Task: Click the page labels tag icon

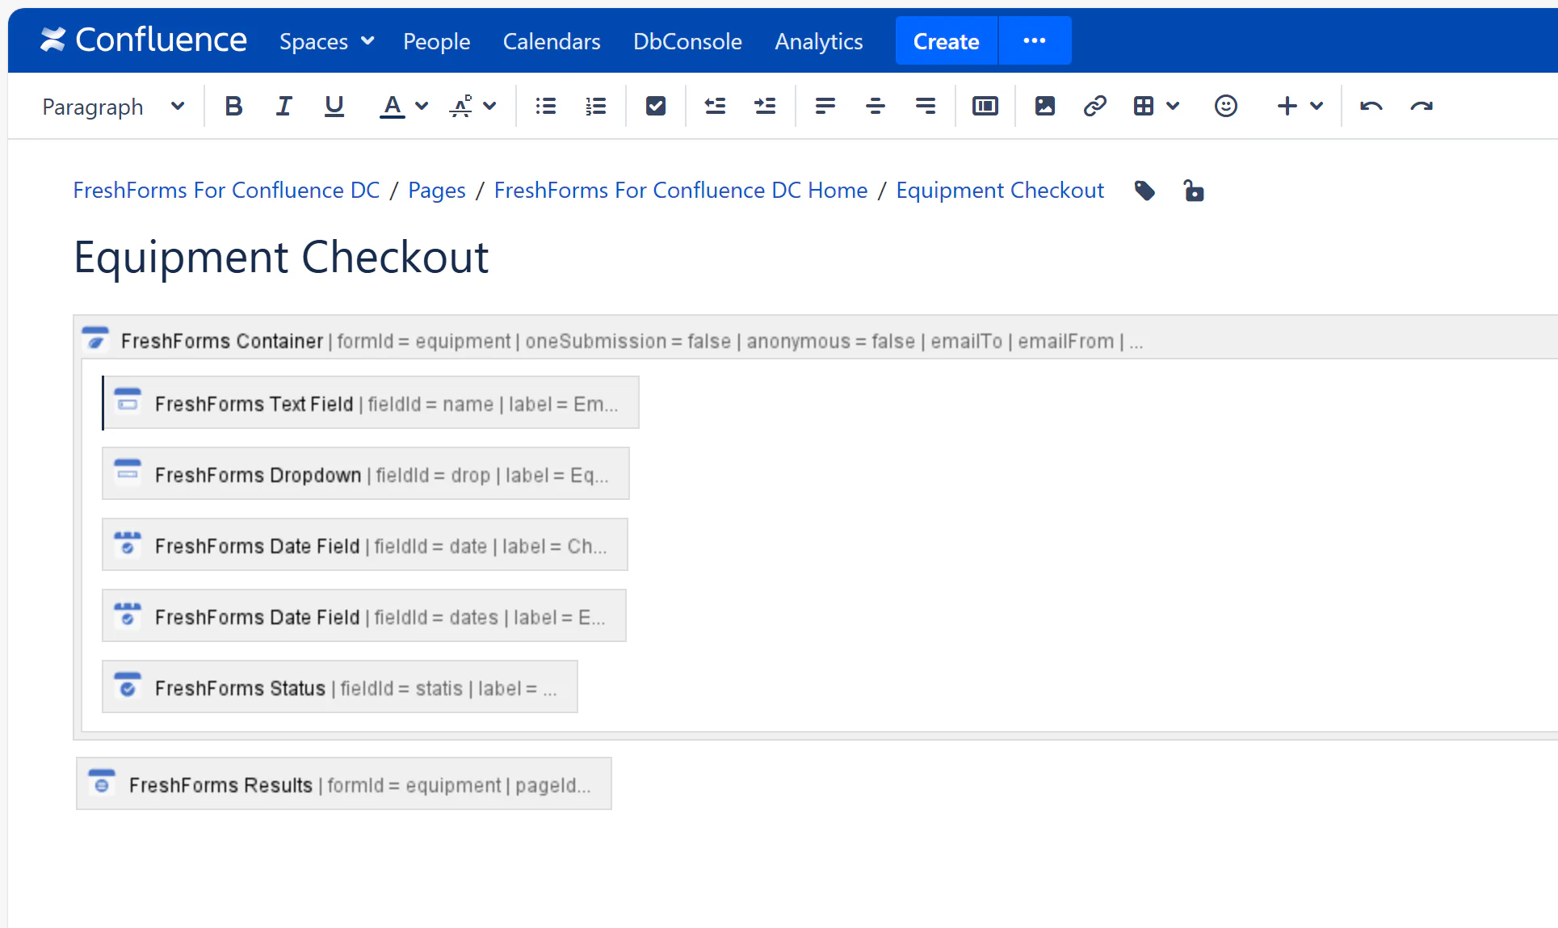Action: tap(1144, 191)
